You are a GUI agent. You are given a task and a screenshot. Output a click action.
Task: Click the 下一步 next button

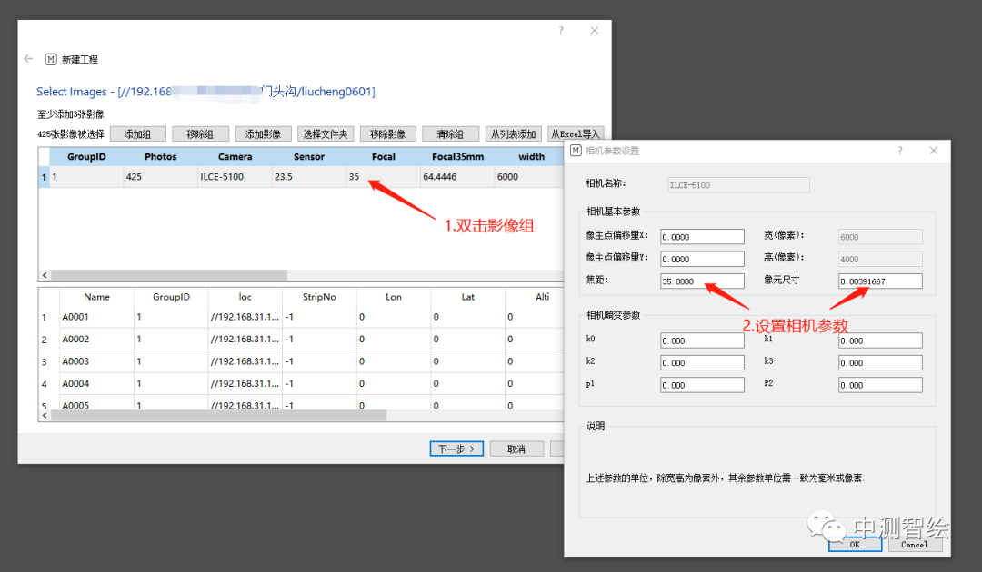(x=456, y=449)
